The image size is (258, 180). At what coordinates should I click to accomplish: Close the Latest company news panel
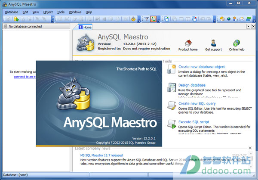coord(250,148)
